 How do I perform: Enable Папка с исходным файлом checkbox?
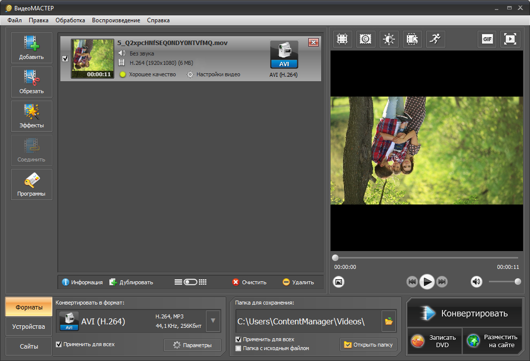tap(239, 348)
